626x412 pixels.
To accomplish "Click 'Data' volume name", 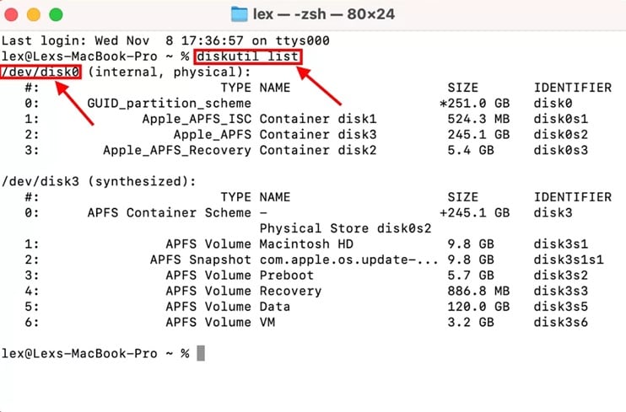I will pos(275,307).
